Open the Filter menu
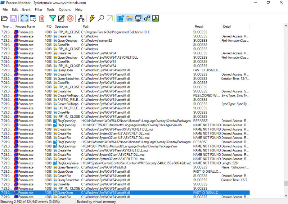The width and height of the screenshot is (288, 204). [39, 10]
